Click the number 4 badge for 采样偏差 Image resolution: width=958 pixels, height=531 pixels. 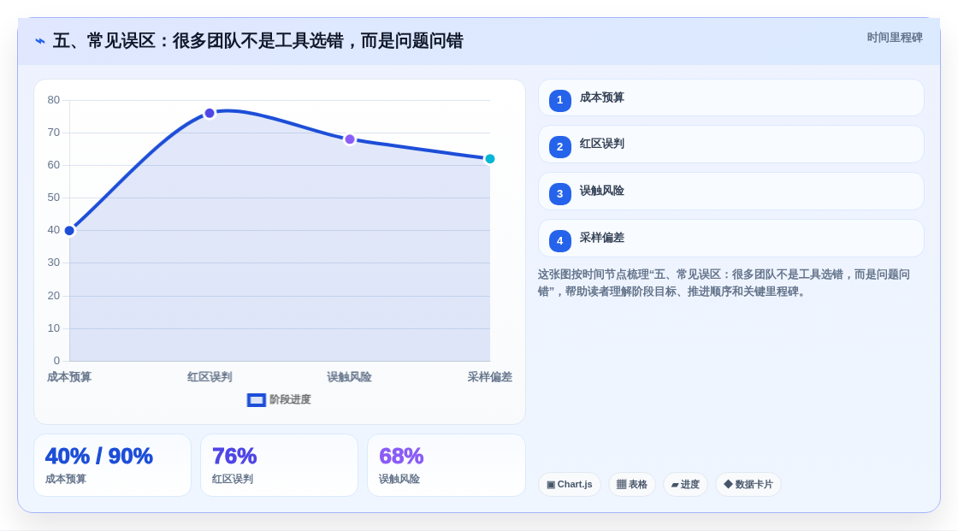[x=559, y=241]
